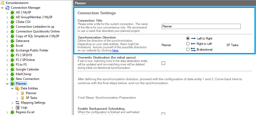The width and height of the screenshot is (256, 115).
Task: Click the Logs icon in tree
Action: point(17,107)
